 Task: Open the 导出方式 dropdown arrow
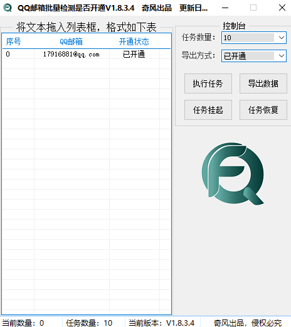(282, 56)
